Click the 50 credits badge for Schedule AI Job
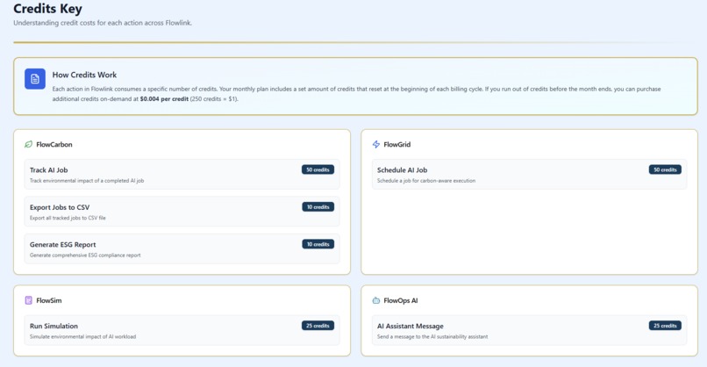The image size is (707, 367). pyautogui.click(x=665, y=169)
